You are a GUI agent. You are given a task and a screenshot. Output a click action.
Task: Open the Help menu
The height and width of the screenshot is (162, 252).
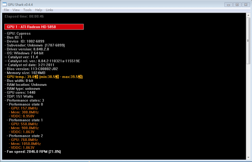tap(39, 10)
